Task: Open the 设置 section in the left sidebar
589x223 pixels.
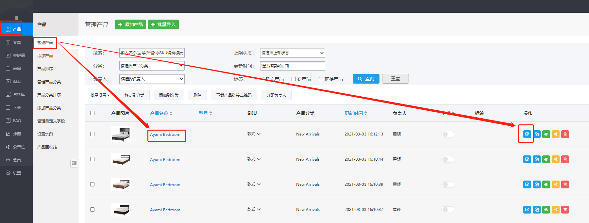Action: pyautogui.click(x=16, y=173)
